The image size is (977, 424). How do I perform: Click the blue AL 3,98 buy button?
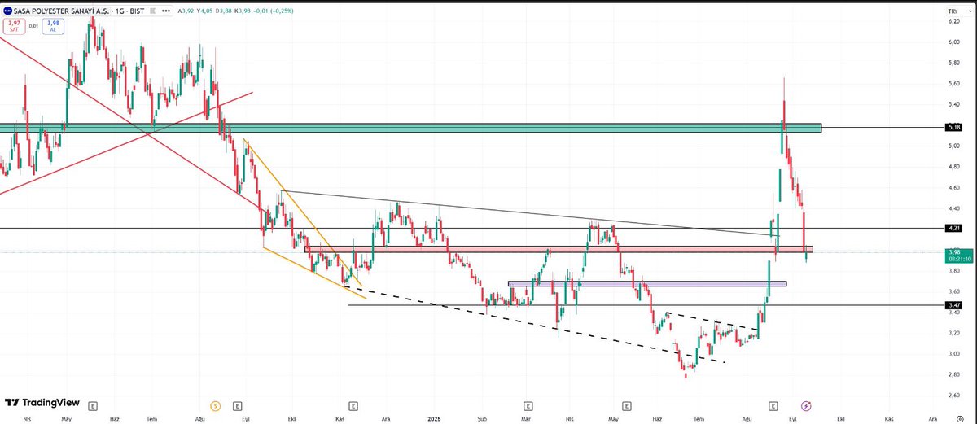tap(53, 26)
